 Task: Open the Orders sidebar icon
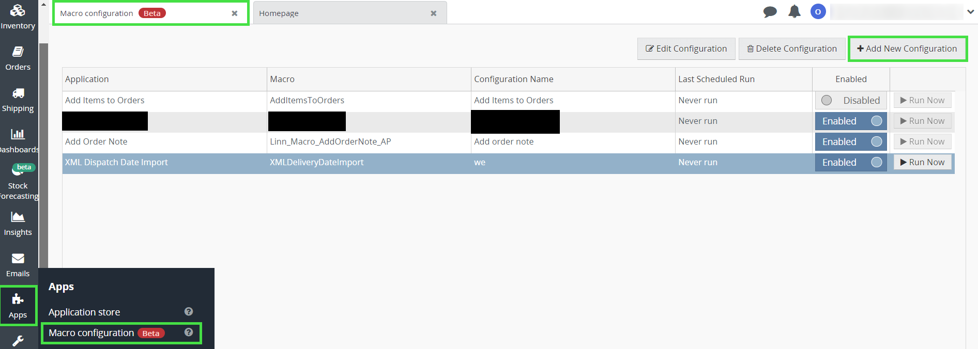(x=18, y=58)
